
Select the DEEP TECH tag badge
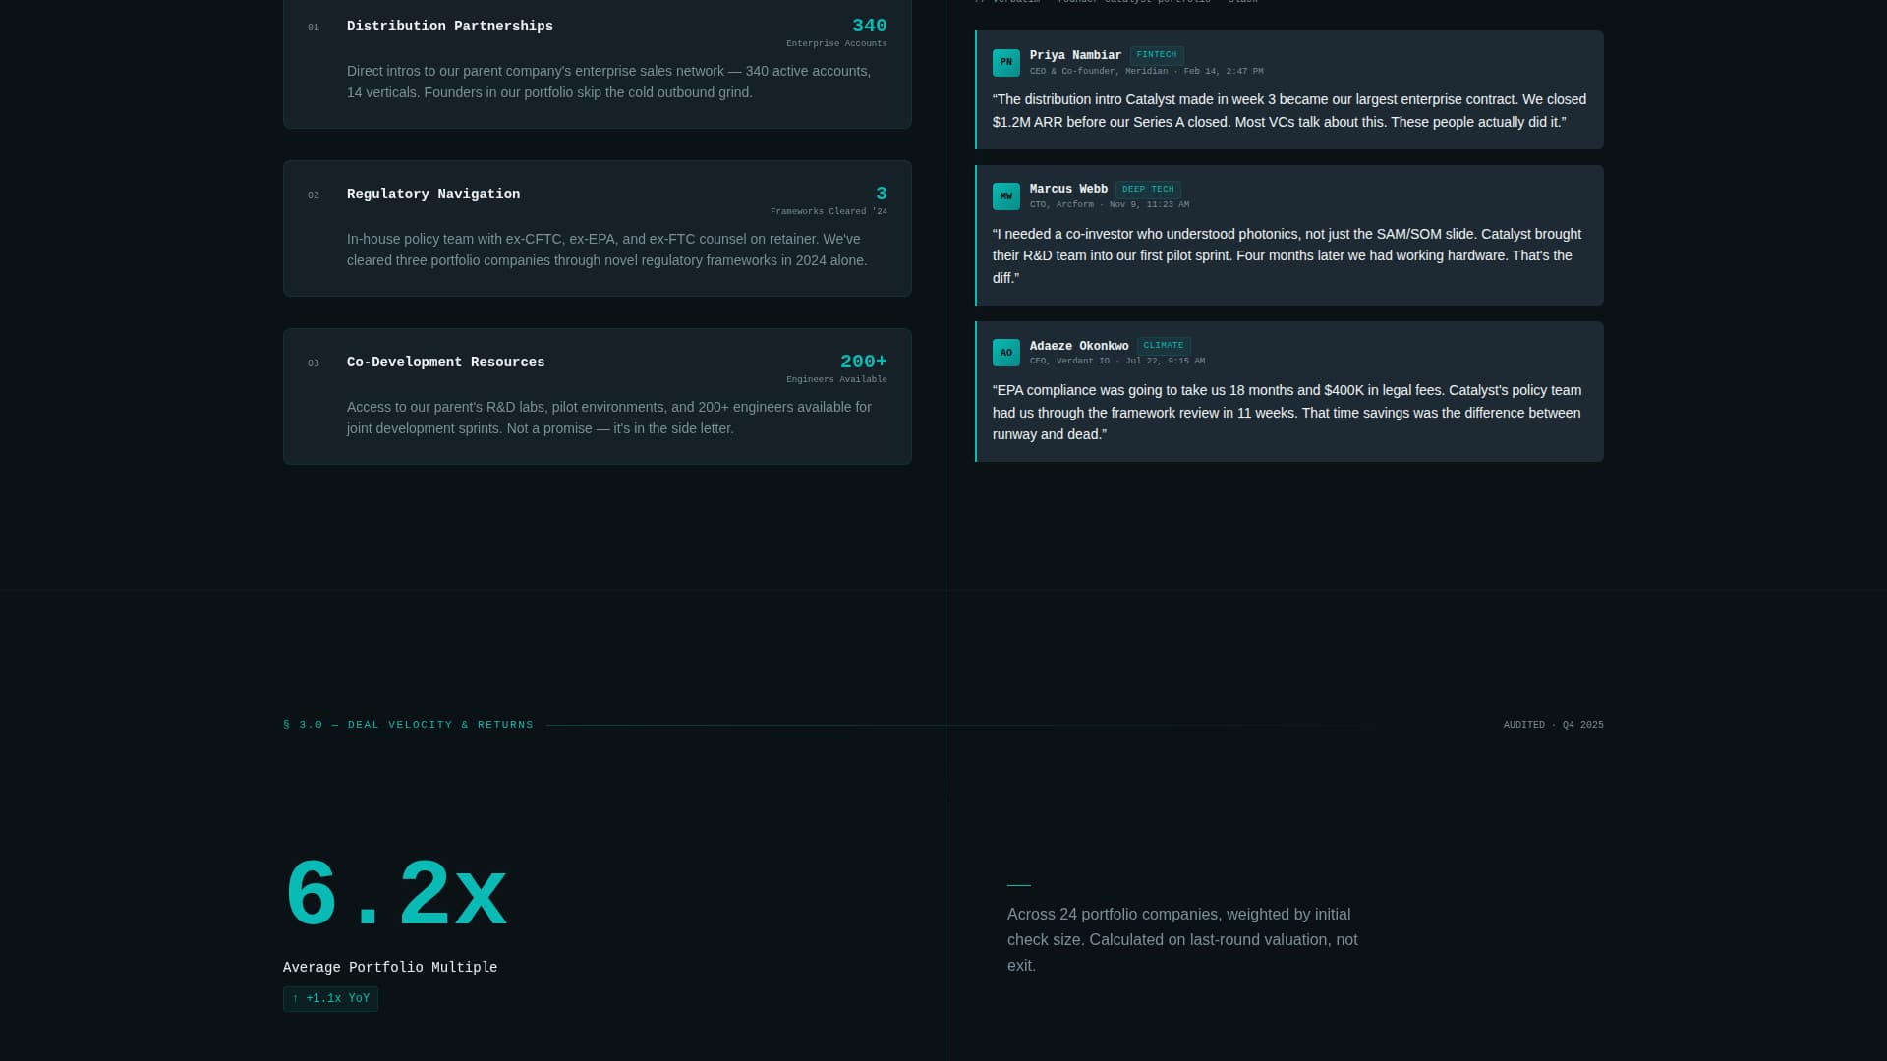coord(1148,189)
